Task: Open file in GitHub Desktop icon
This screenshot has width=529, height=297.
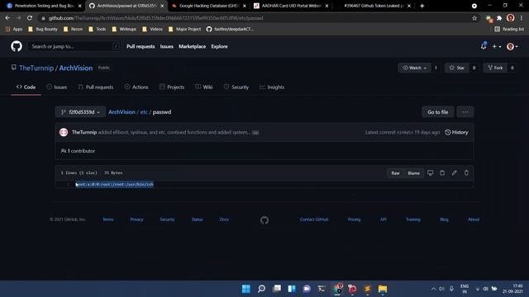Action: (430, 172)
